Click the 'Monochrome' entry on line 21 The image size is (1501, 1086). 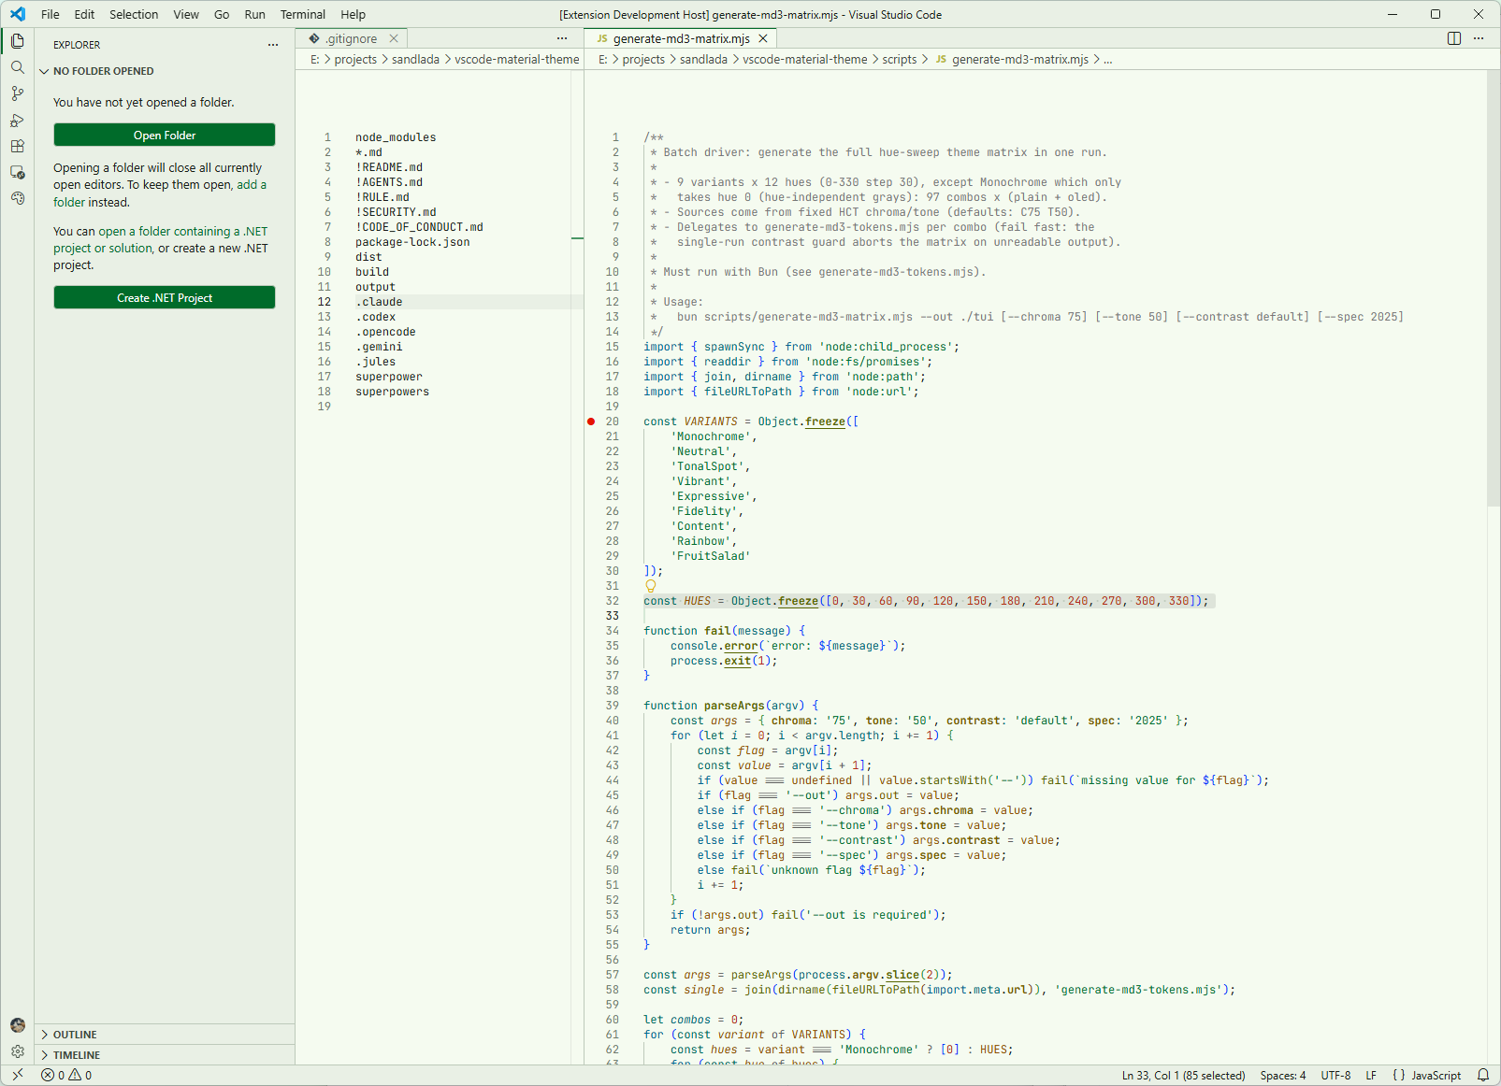click(714, 436)
